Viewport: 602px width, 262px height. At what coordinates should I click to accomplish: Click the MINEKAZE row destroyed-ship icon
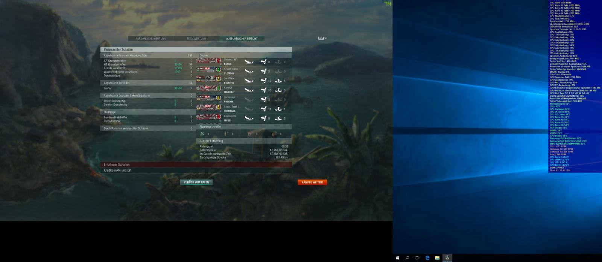click(249, 90)
